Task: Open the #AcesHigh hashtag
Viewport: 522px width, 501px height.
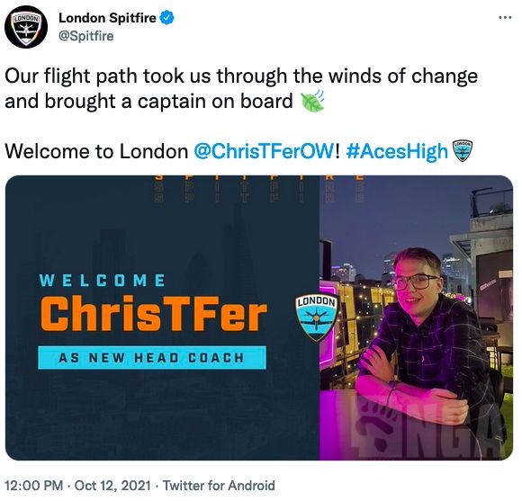Action: (397, 151)
